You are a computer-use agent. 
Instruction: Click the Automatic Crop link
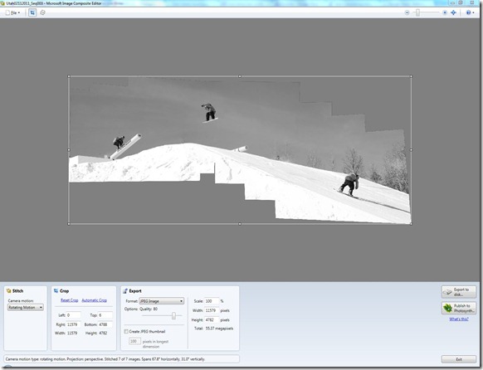pyautogui.click(x=95, y=300)
